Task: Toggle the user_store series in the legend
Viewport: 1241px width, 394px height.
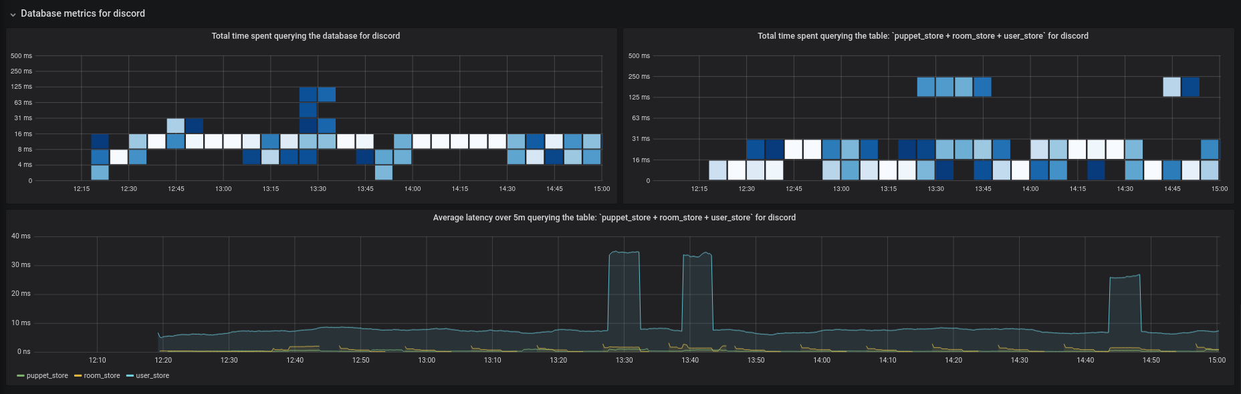Action: (x=152, y=376)
